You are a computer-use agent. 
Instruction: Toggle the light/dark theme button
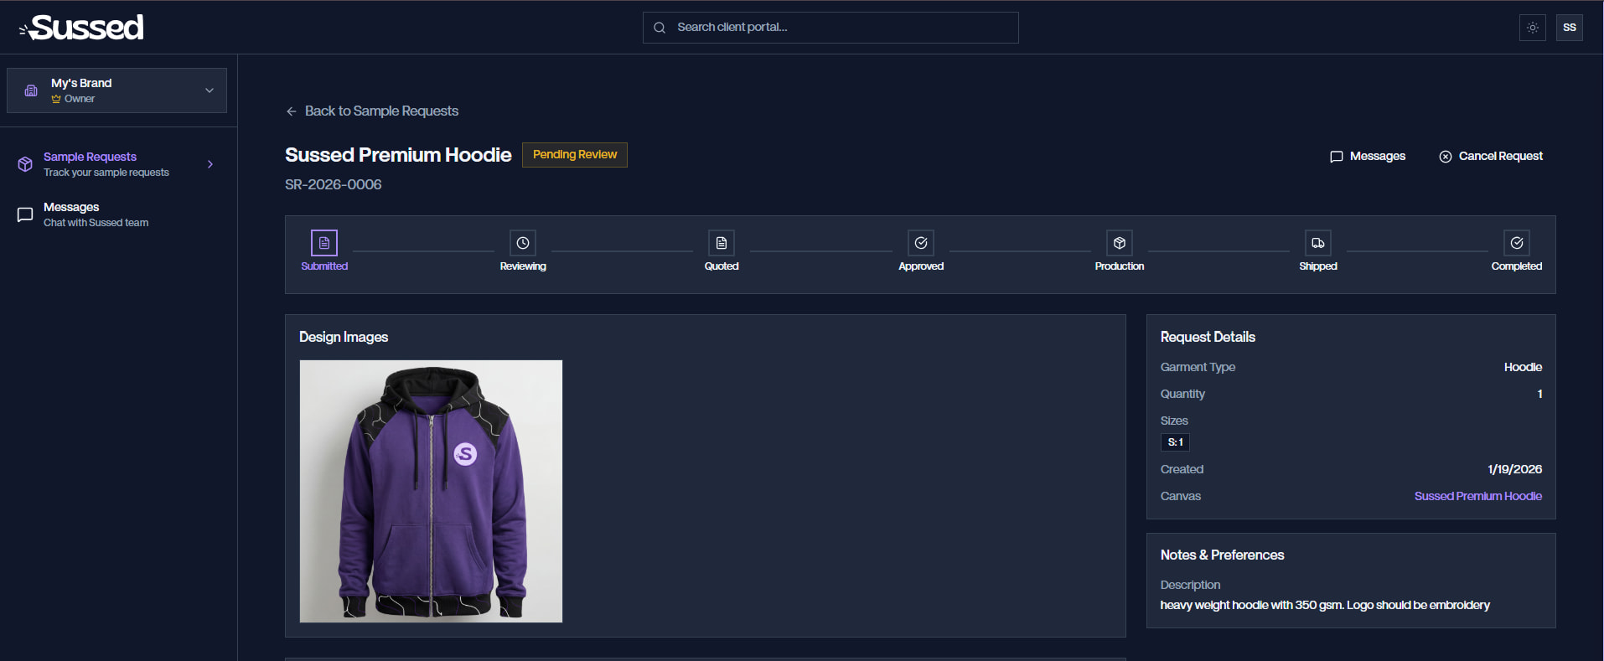pos(1533,28)
